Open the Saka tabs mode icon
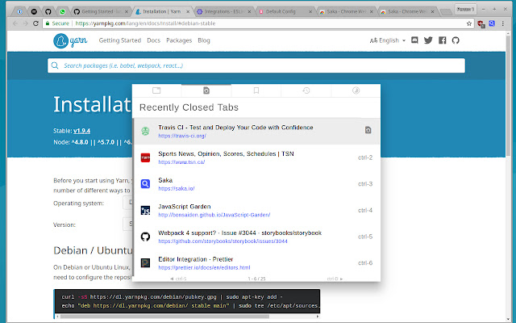This screenshot has height=323, width=516. point(156,90)
